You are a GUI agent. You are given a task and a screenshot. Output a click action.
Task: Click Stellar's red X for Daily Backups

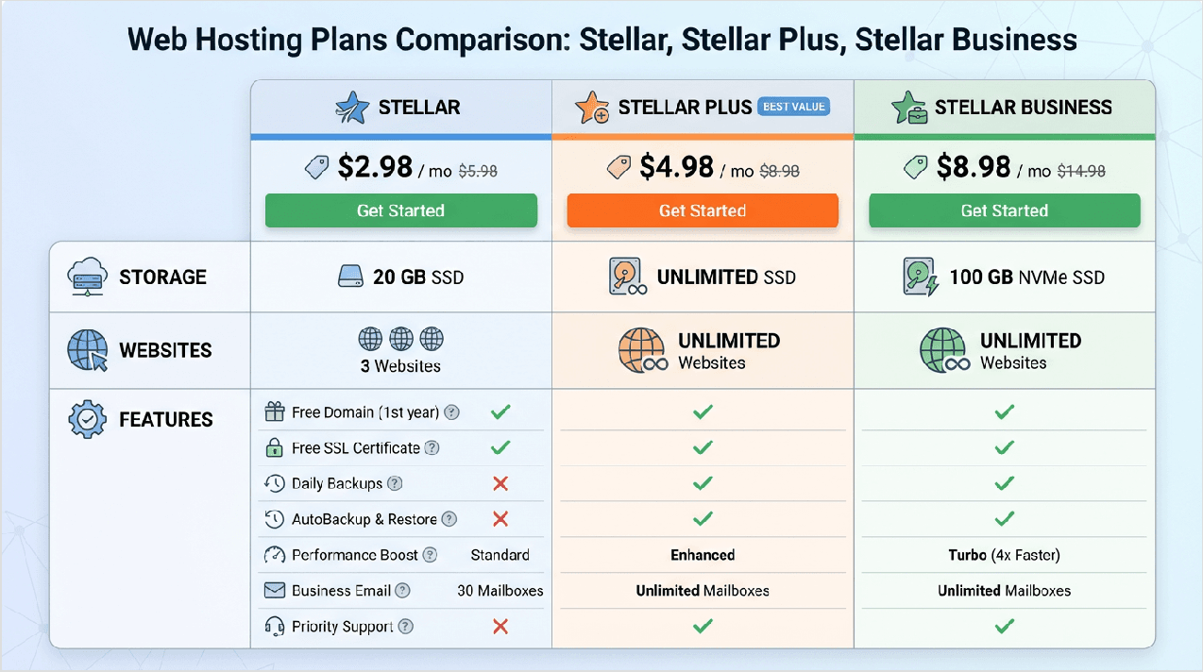[500, 483]
